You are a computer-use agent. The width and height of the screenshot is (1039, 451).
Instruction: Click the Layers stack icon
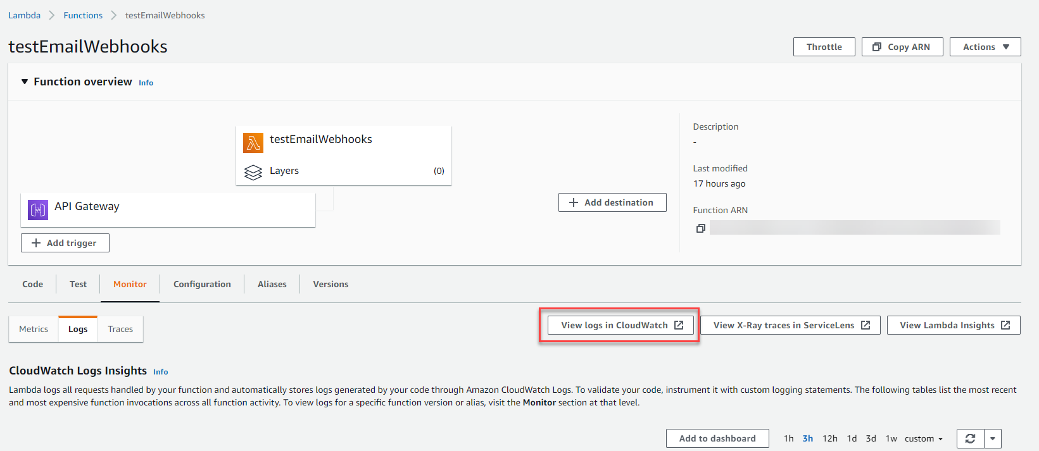coord(253,172)
